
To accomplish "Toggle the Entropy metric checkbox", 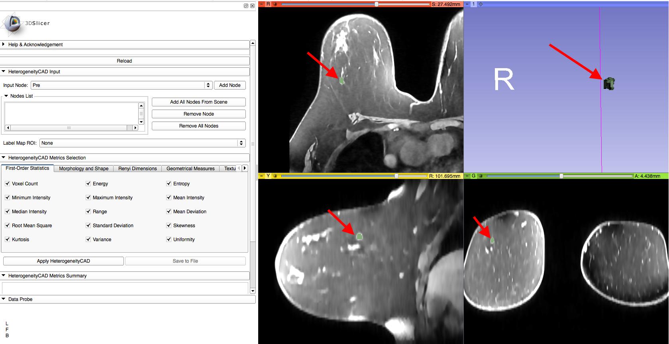I will [169, 184].
